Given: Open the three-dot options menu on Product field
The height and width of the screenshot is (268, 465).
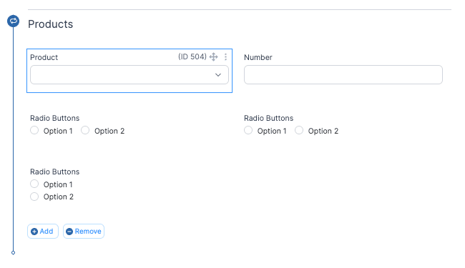Looking at the screenshot, I should [225, 56].
